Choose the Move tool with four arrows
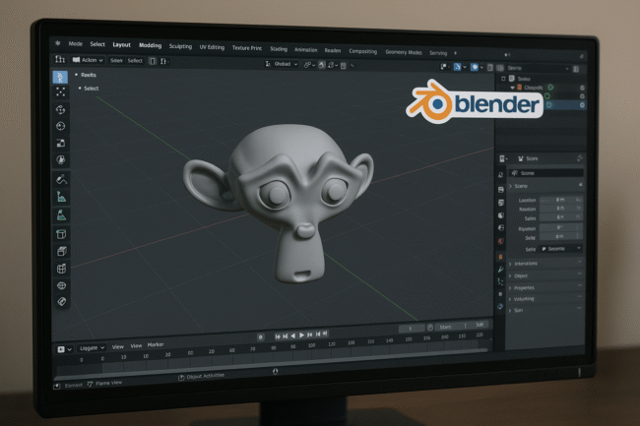Image resolution: width=640 pixels, height=426 pixels. 61,109
